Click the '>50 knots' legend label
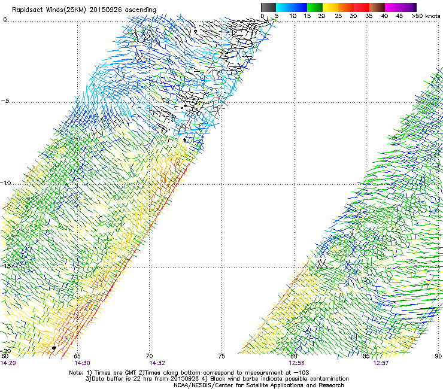443x389 pixels. 426,16
